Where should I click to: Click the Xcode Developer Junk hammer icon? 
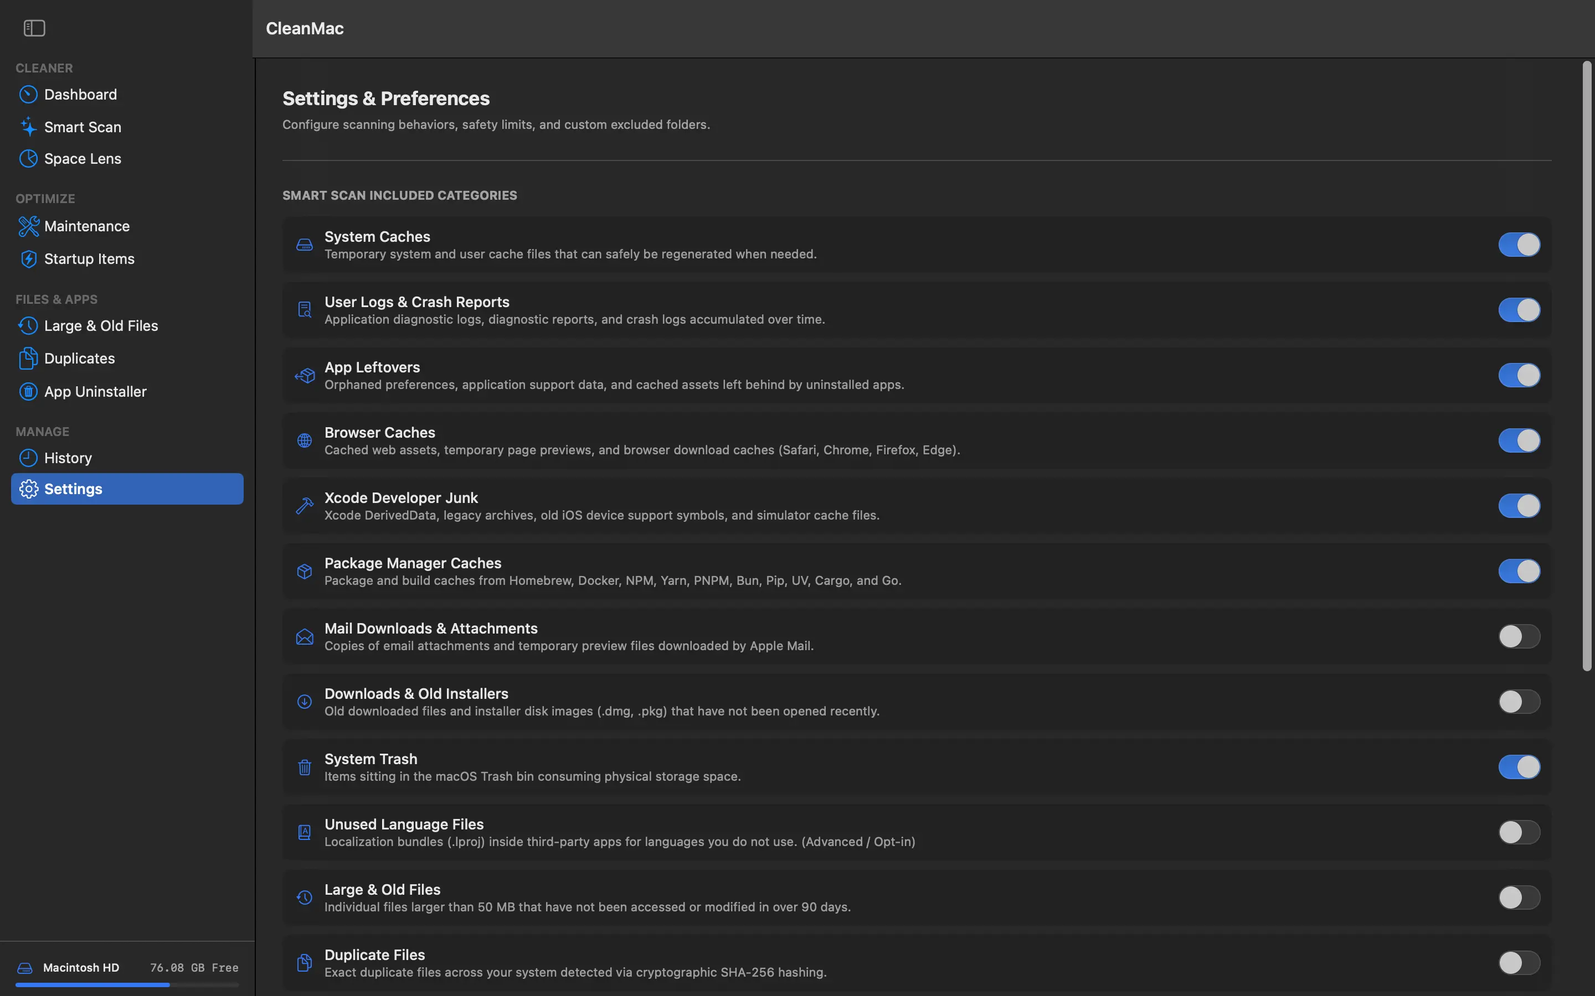coord(304,506)
